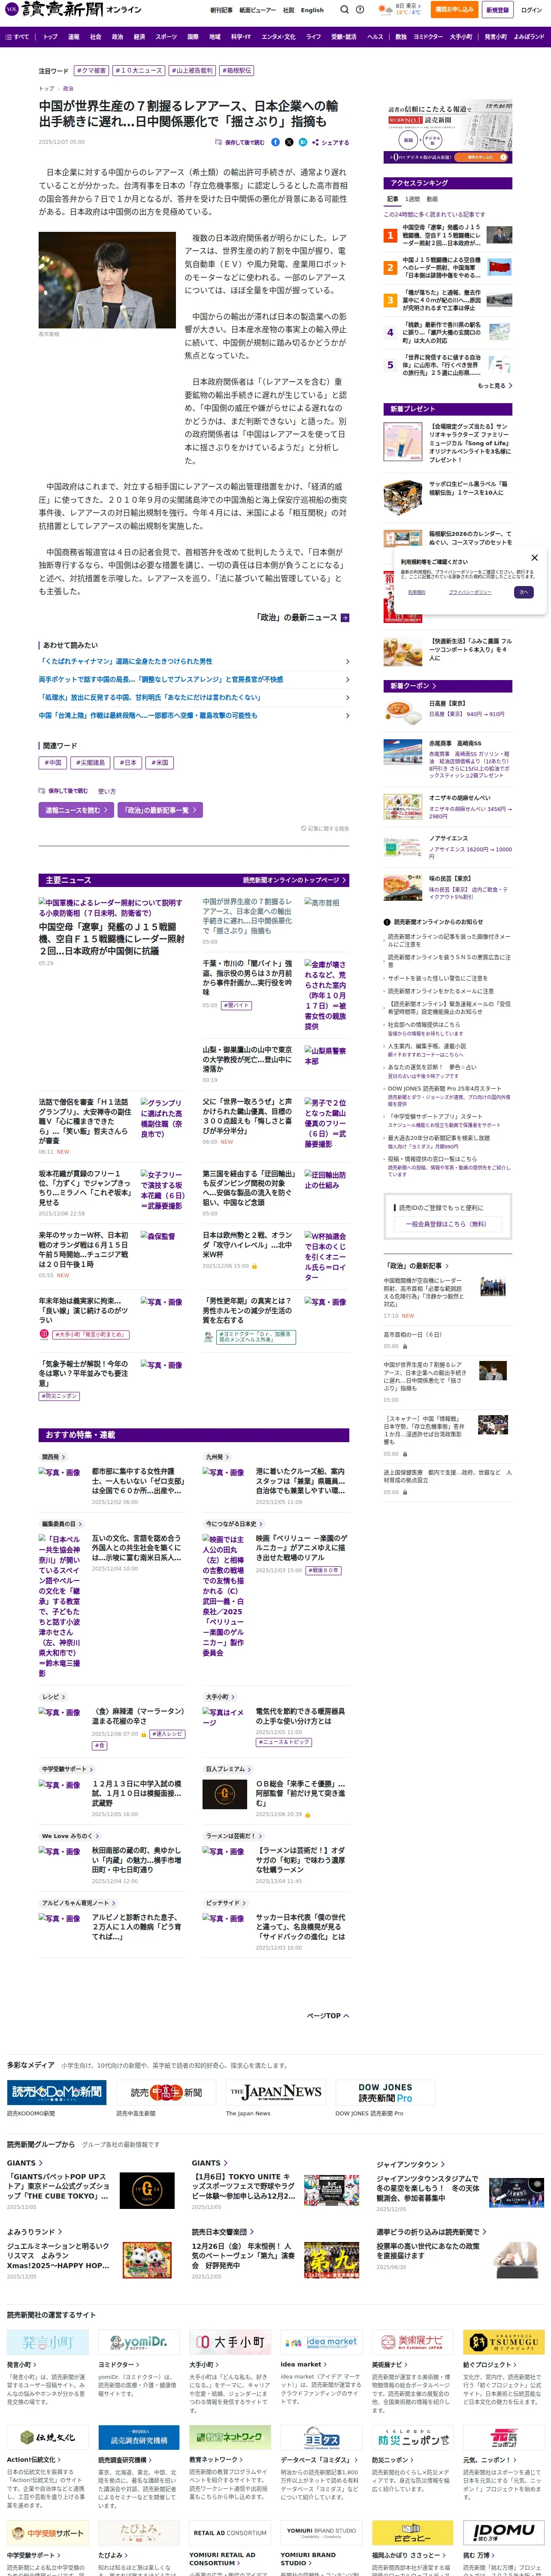
Task: Open the search magnifier icon in header
Action: point(344,10)
